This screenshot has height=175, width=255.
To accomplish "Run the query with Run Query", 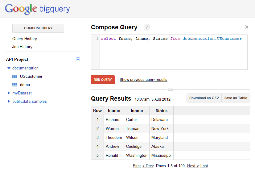I will pos(103,80).
